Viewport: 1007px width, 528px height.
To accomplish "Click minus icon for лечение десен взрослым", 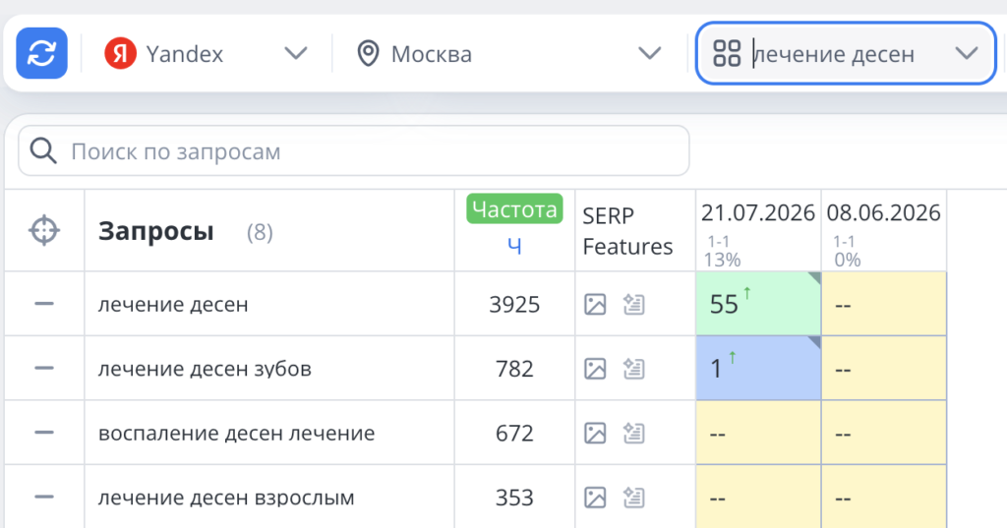I will point(44,497).
